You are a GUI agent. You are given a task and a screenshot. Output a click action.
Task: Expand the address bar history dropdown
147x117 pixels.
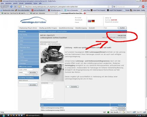click(x=111, y=7)
